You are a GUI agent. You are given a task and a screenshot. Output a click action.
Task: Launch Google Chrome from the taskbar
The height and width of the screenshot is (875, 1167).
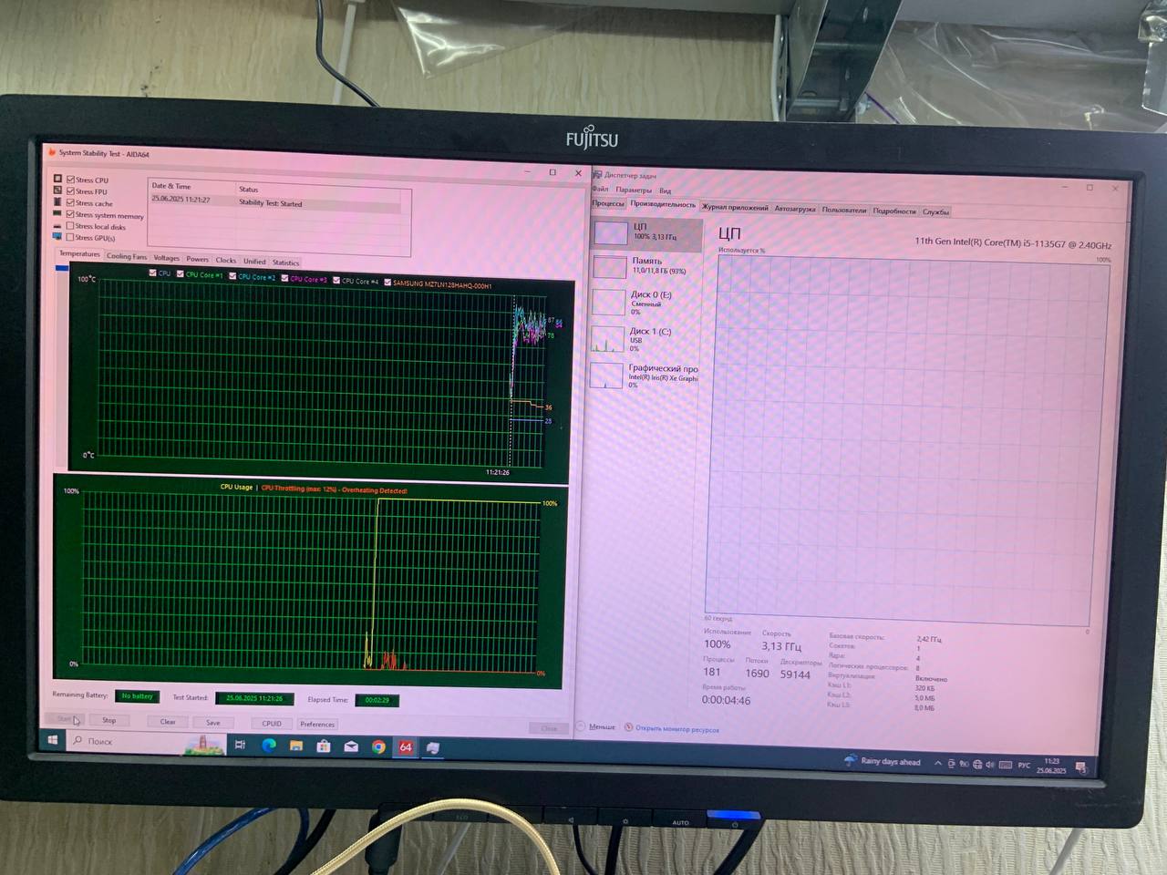click(378, 747)
